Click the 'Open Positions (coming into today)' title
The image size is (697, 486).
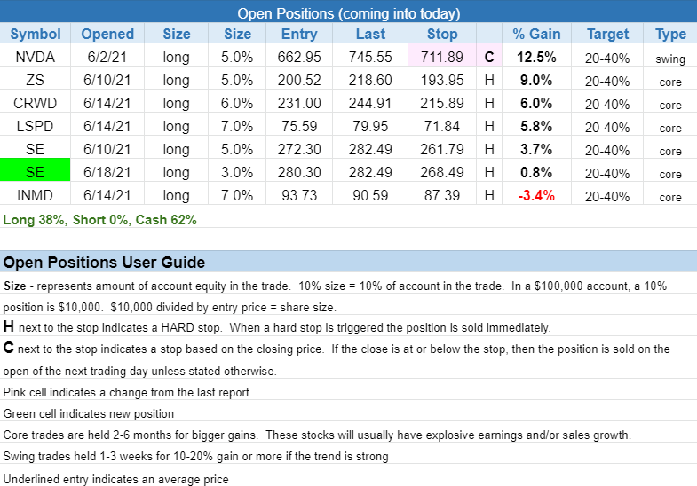point(348,13)
